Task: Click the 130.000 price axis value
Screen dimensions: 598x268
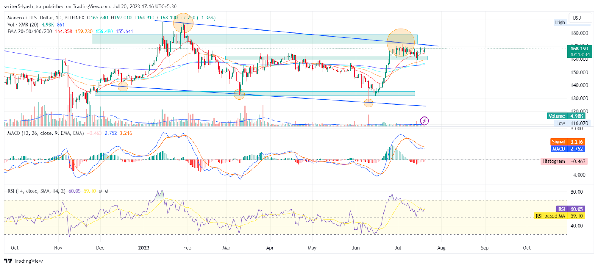Action: [579, 98]
